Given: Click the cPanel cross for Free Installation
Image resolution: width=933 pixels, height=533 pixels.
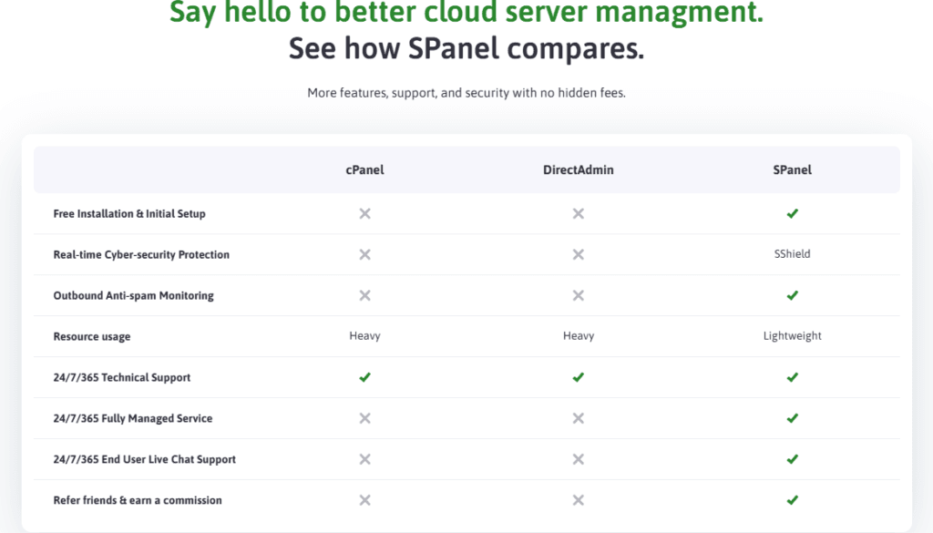Looking at the screenshot, I should 364,213.
